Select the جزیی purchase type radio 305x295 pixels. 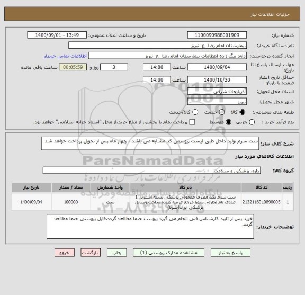252,122
